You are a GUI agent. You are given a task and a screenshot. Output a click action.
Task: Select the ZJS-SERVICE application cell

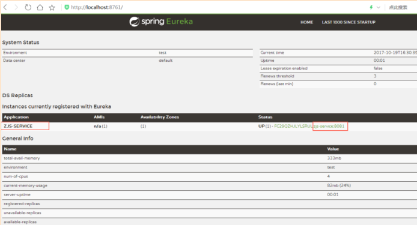point(18,126)
